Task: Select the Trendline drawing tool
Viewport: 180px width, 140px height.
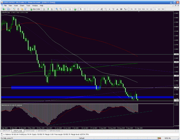Action: (98, 9)
